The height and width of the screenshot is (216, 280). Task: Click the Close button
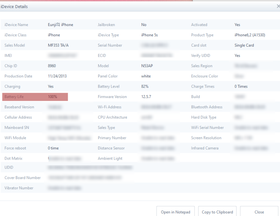tap(259, 212)
